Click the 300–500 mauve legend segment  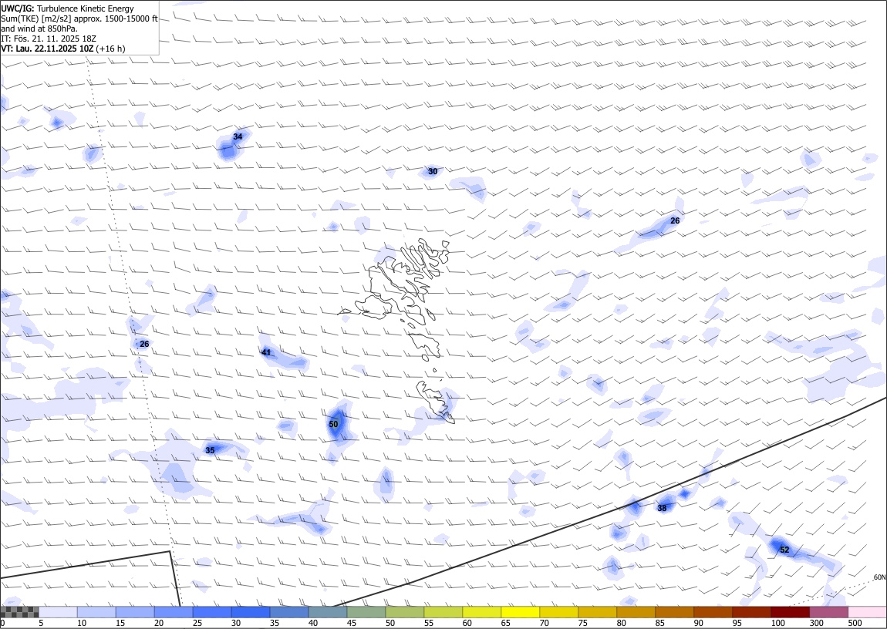tap(828, 612)
